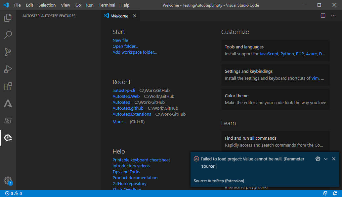Click the New file link
Screen dimensions: 342x197
coord(120,41)
